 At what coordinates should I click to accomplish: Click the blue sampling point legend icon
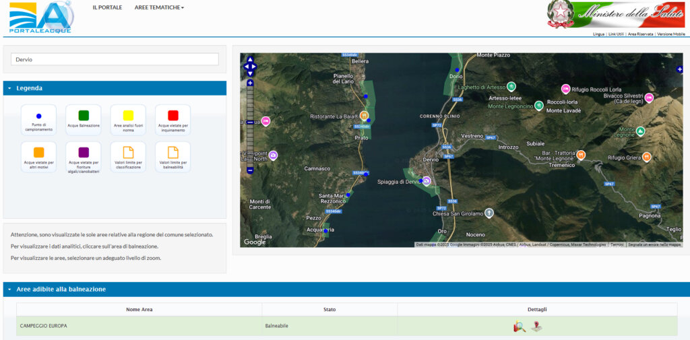38,116
